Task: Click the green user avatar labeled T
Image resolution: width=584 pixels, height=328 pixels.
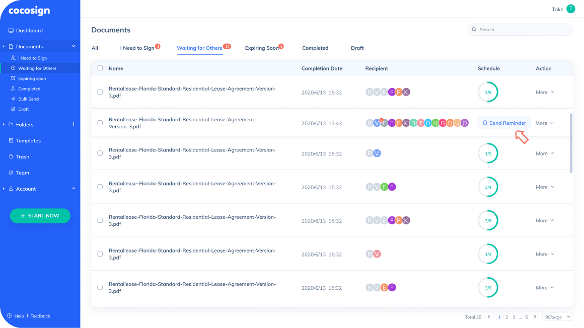Action: (x=570, y=9)
